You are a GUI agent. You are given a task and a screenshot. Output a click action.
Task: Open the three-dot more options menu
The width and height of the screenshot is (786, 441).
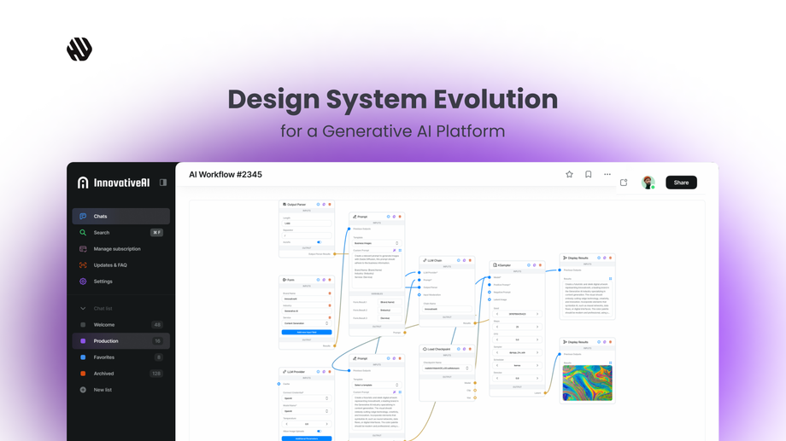click(607, 174)
